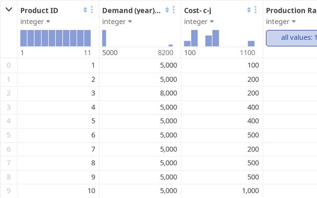This screenshot has height=198, width=317.
Task: Open Product ID column options menu
Action: (92, 10)
